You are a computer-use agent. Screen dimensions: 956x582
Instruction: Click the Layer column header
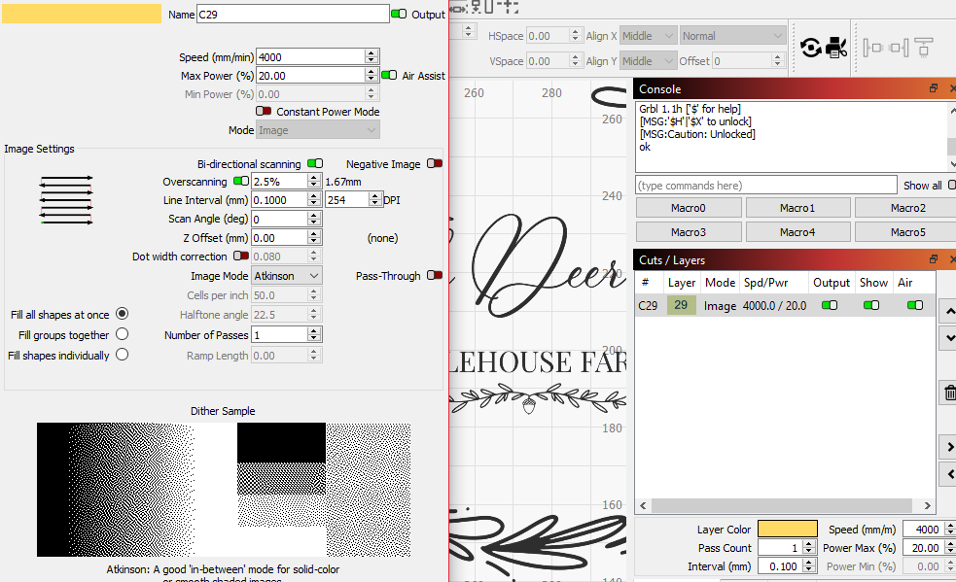(x=682, y=283)
